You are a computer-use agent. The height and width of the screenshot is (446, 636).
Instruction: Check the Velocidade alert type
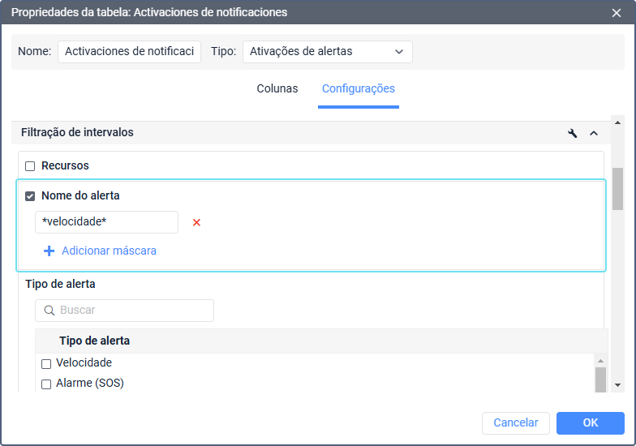[x=46, y=363]
